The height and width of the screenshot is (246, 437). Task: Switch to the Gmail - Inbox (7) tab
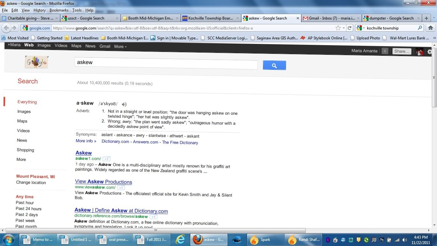tap(331, 18)
